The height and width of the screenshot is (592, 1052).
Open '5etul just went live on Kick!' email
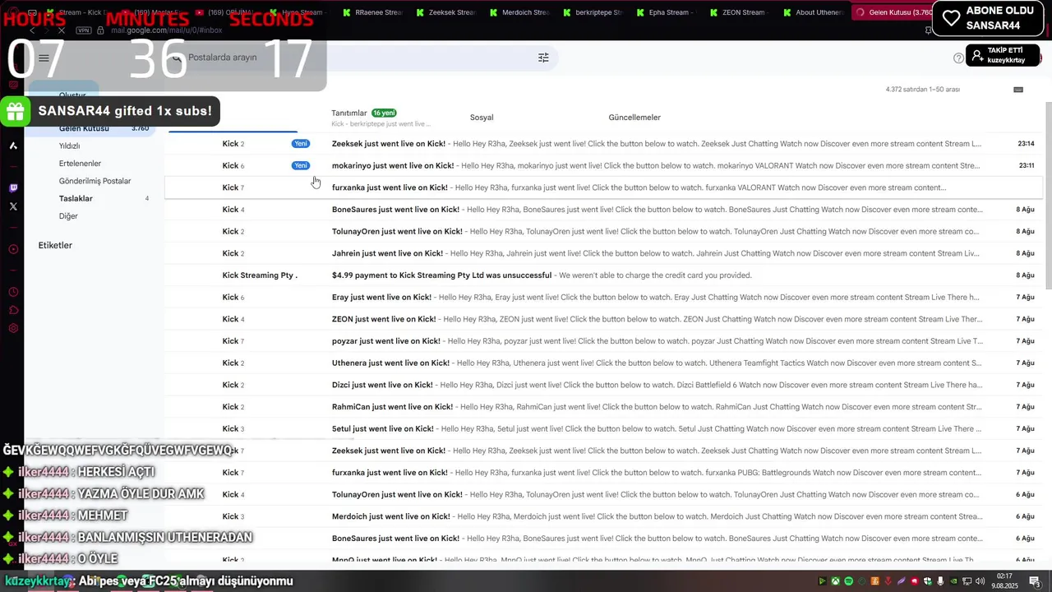pyautogui.click(x=604, y=429)
